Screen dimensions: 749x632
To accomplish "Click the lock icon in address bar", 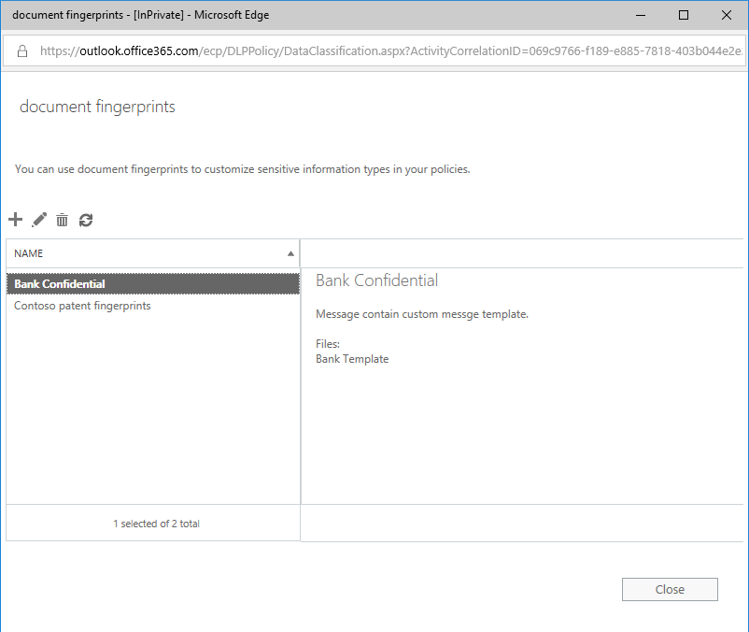I will pos(22,51).
